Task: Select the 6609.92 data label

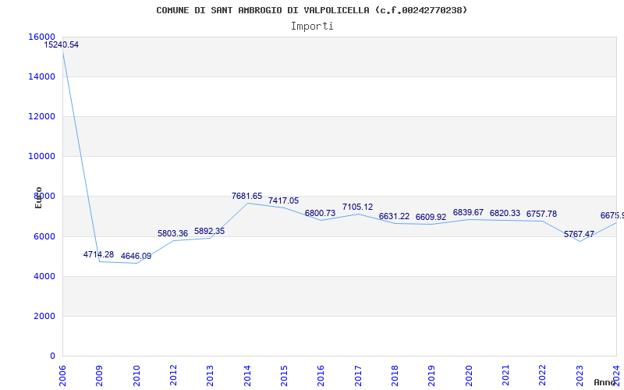Action: tap(431, 218)
